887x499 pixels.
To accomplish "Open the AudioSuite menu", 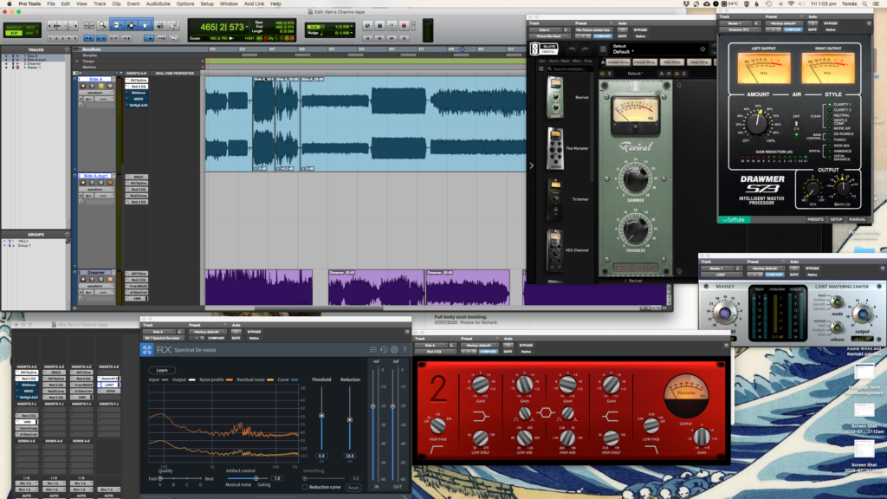I will click(x=158, y=4).
